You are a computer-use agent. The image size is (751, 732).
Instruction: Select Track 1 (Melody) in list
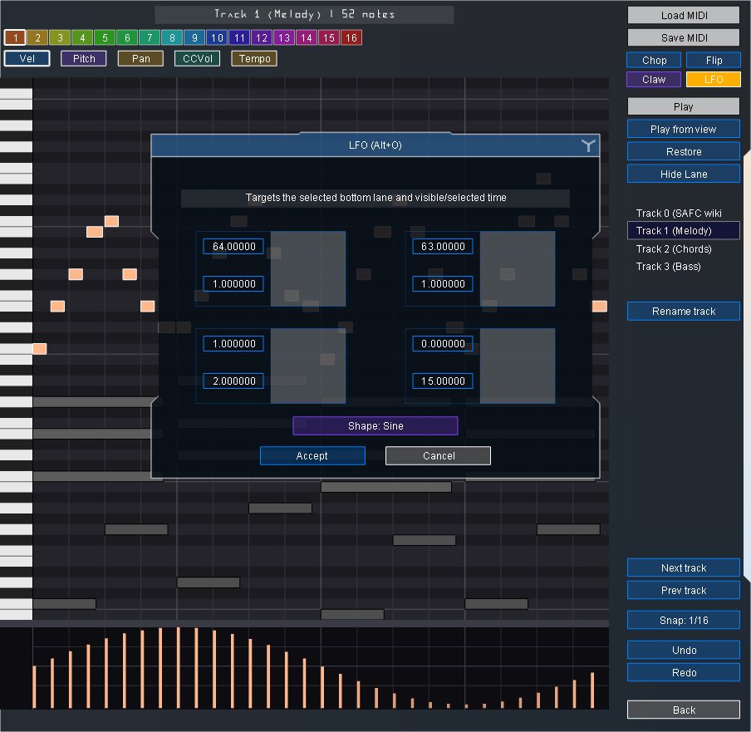pyautogui.click(x=684, y=231)
